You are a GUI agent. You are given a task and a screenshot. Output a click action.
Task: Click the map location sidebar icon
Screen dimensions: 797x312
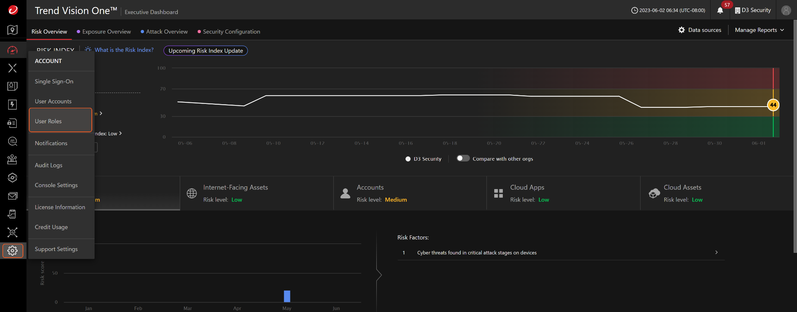(12, 30)
